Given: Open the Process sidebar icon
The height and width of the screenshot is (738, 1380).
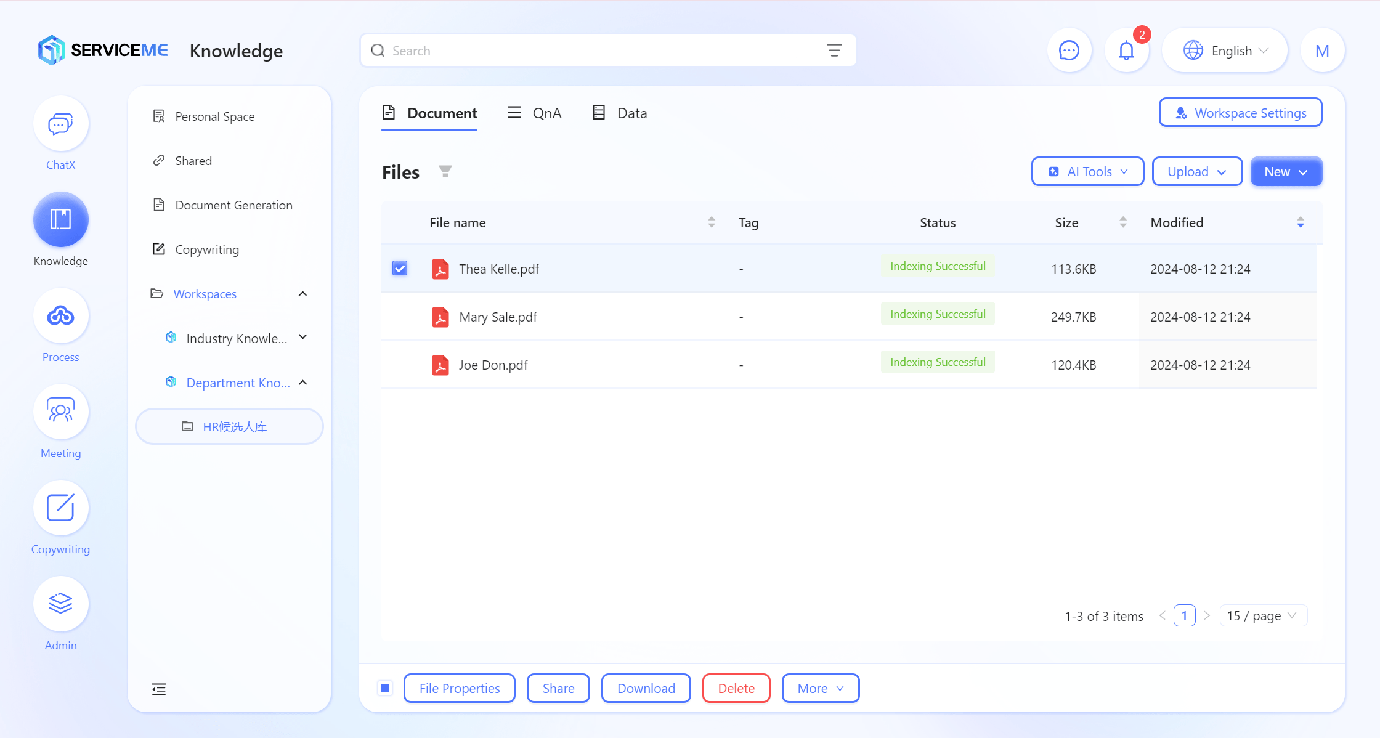Looking at the screenshot, I should (60, 316).
